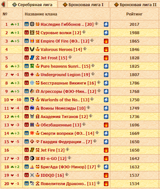Viewport: 160px width, 189px height.
Task: Click the left arrow beside the league tabs
Action: (x=3, y=4)
